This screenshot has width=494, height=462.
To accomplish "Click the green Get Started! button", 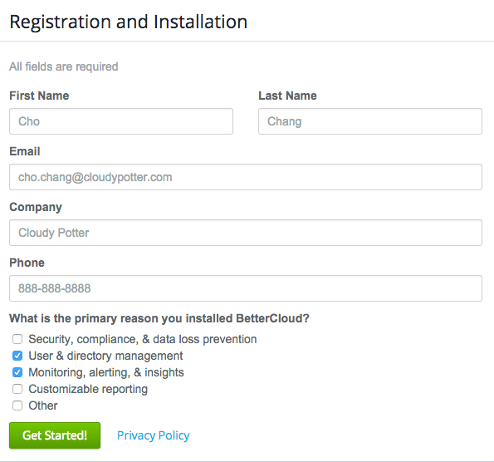I will [x=55, y=435].
